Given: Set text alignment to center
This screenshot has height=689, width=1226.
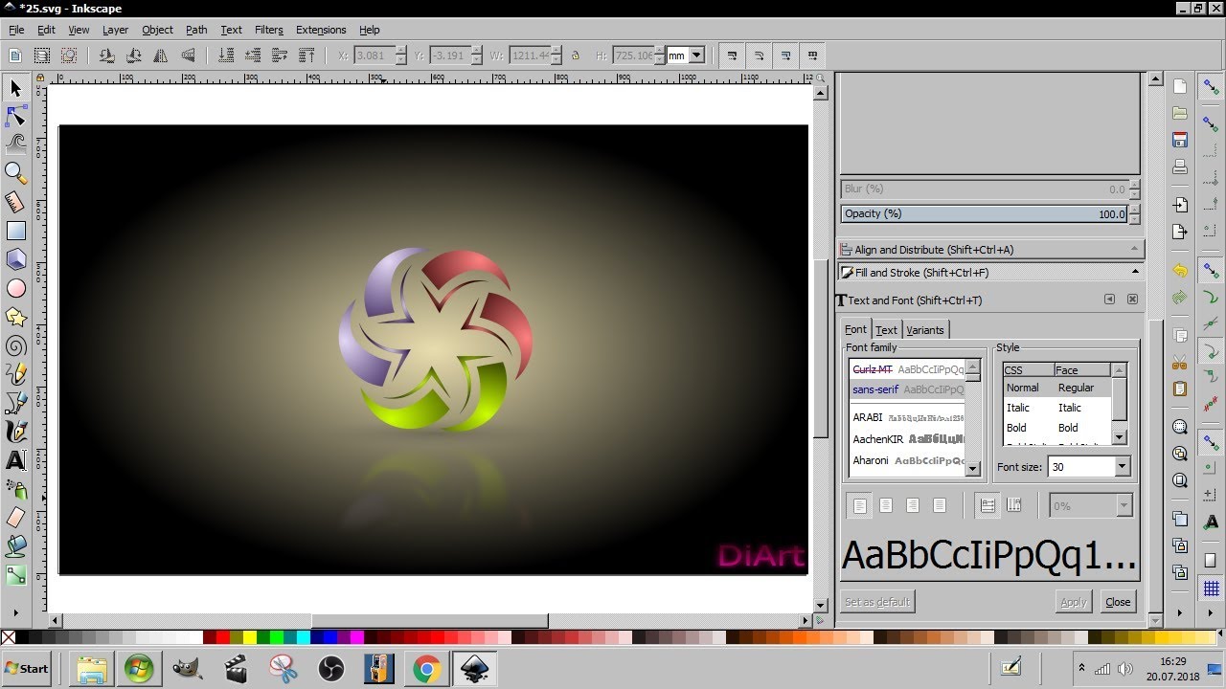Looking at the screenshot, I should coord(887,505).
